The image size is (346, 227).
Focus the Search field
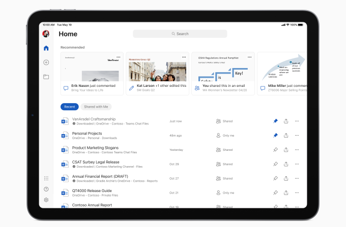pyautogui.click(x=180, y=34)
